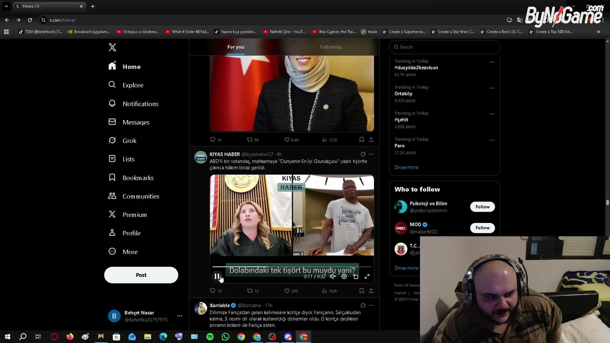Viewport: 610px width, 343px height.
Task: Open the Ortaköy trending topic
Action: click(403, 94)
